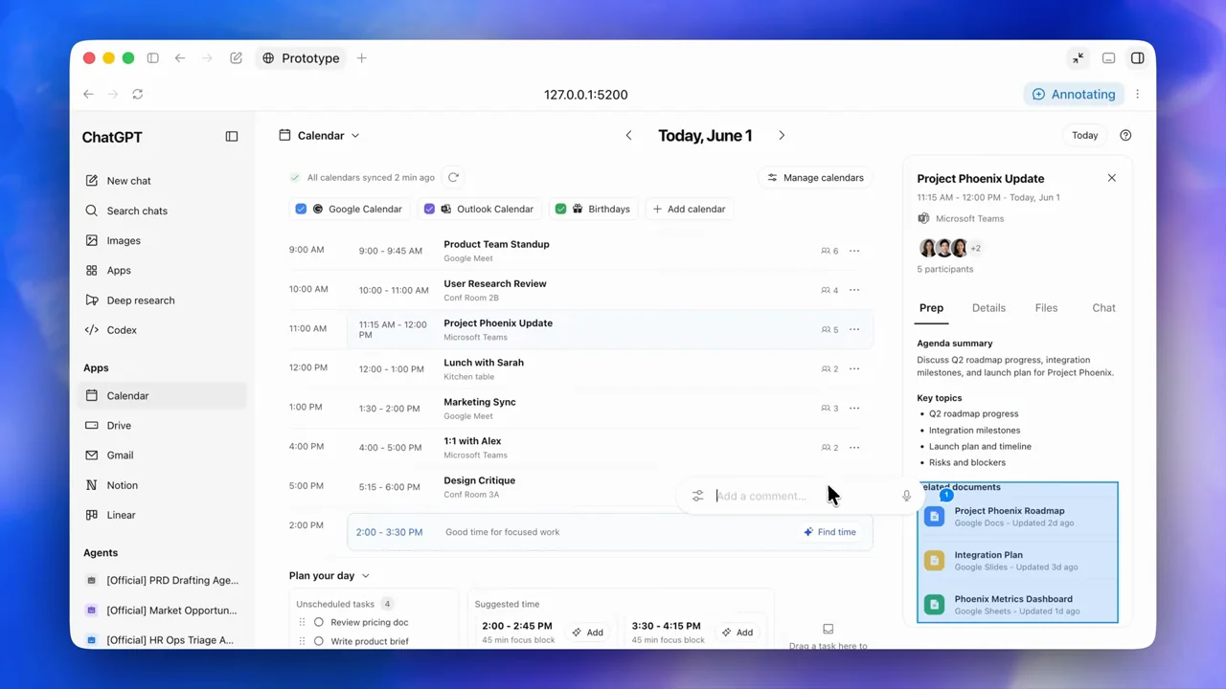Click Find time for the focused work slot
Image resolution: width=1226 pixels, height=689 pixels.
(x=830, y=532)
